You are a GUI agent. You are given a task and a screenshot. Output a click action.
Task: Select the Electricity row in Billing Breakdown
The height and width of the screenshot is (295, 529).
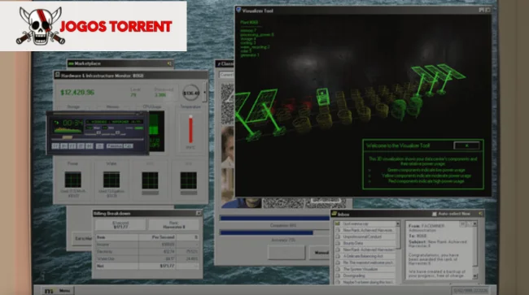147,252
